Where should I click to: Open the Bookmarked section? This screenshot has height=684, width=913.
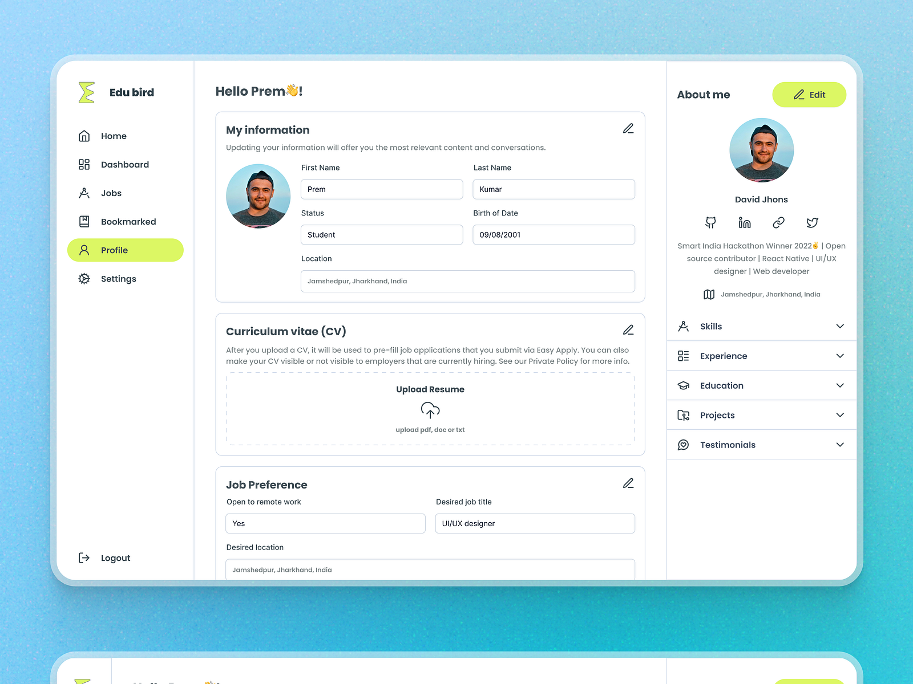[128, 221]
